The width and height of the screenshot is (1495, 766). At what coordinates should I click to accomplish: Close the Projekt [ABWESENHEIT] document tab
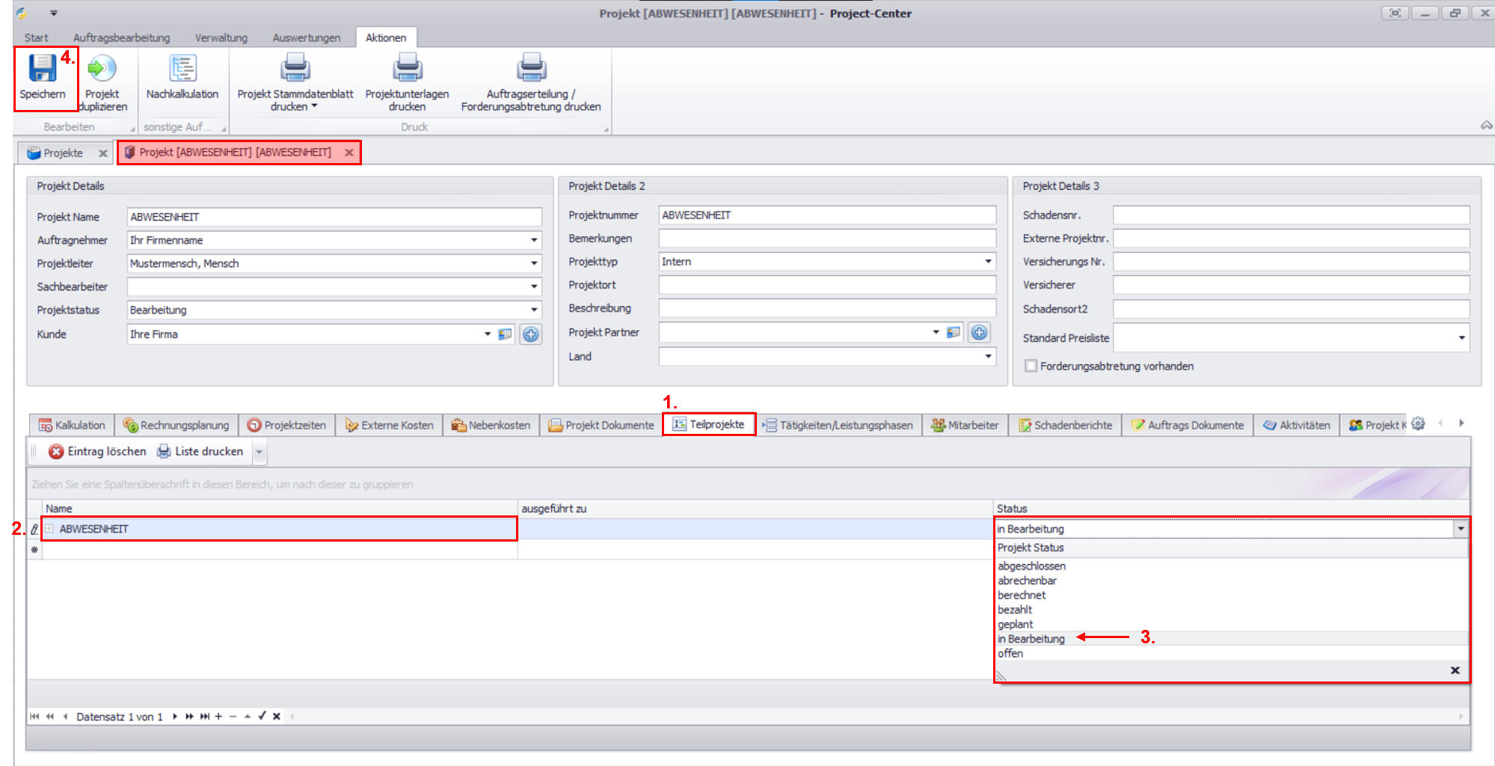349,153
